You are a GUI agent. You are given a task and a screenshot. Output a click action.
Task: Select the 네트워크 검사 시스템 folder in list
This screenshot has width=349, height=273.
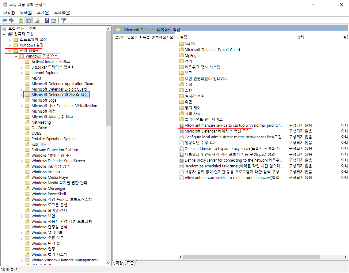[x=202, y=67]
